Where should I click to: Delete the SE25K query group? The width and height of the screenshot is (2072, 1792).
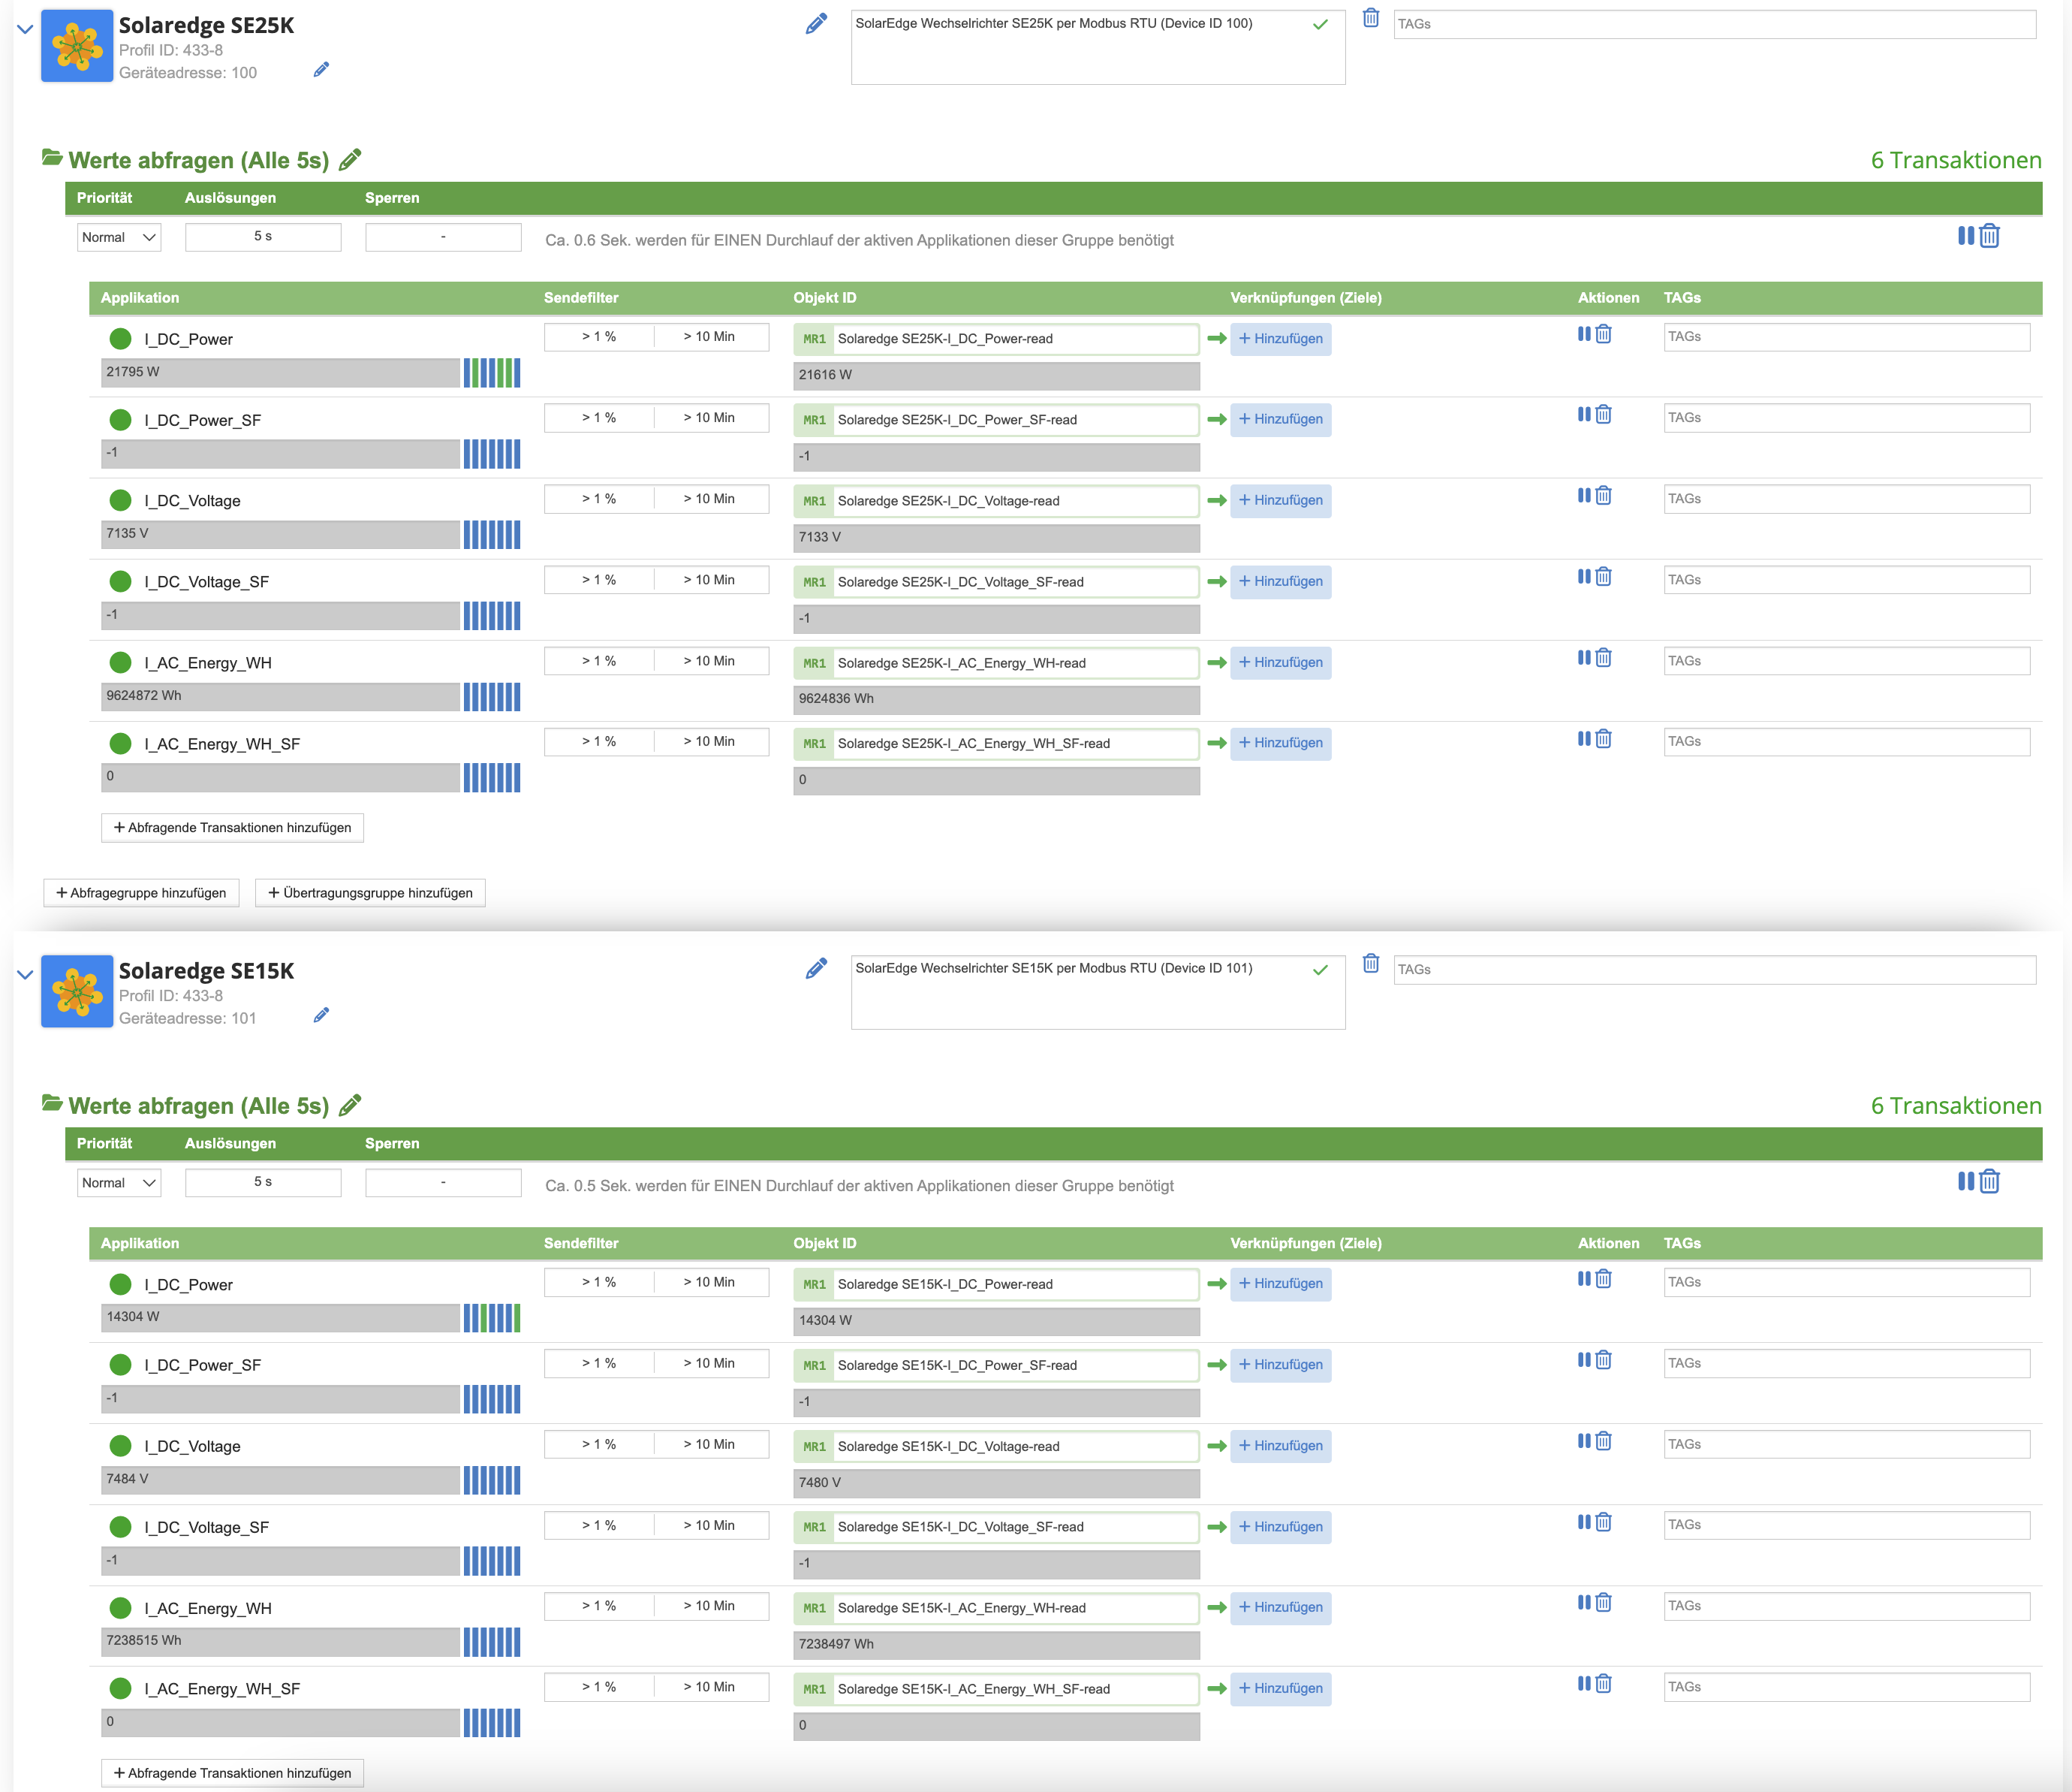[1990, 236]
